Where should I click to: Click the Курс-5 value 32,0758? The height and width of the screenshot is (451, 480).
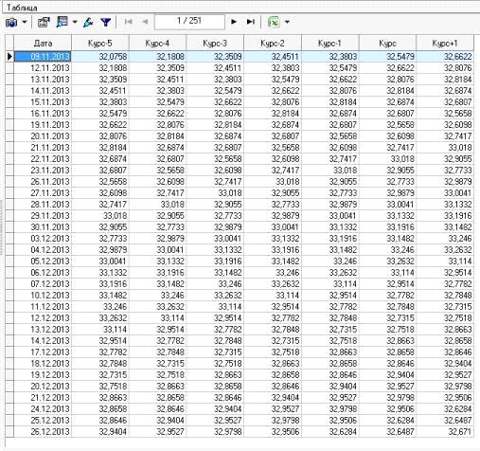100,57
